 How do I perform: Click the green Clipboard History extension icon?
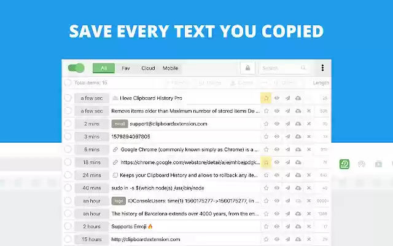point(344,164)
